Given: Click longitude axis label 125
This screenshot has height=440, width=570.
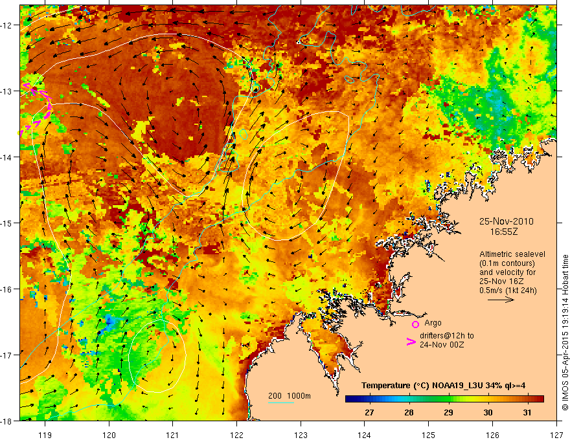Looking at the screenshot, I should click(429, 435).
